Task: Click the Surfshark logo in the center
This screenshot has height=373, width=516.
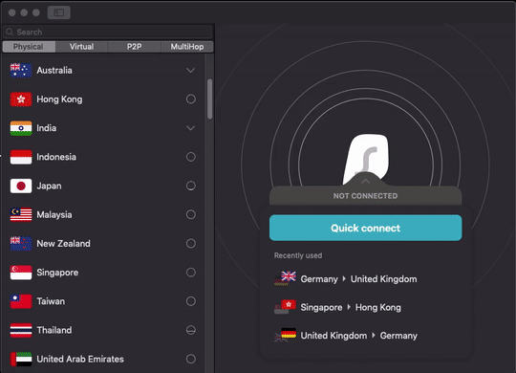Action: tap(366, 160)
